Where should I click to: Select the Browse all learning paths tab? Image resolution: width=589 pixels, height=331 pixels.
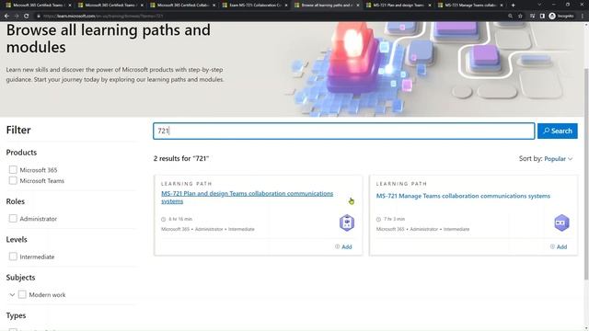point(327,6)
